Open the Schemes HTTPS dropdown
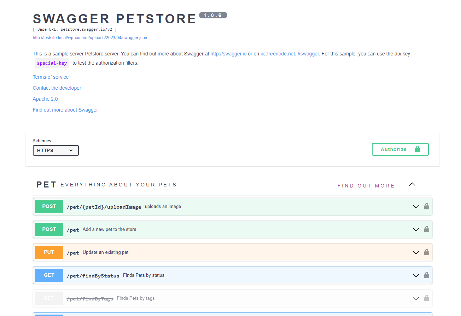The height and width of the screenshot is (316, 461). 56,150
